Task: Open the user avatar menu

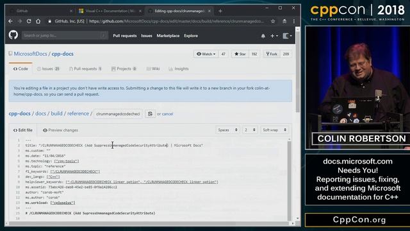Action: [288, 36]
